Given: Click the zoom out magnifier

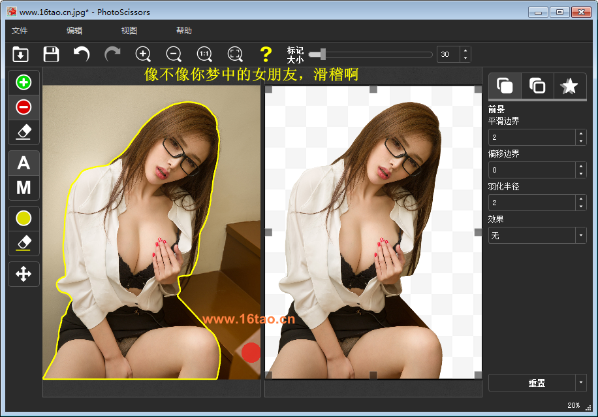Looking at the screenshot, I should (174, 54).
